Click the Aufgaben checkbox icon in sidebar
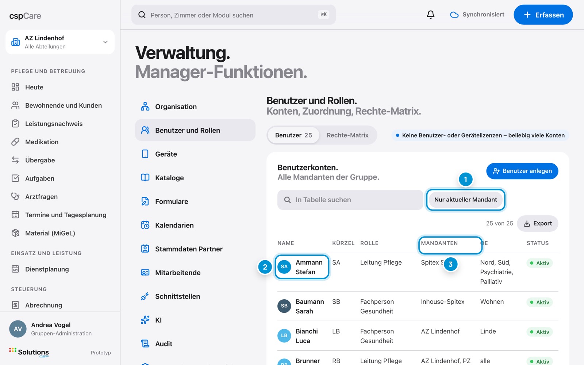Screen dimensions: 584x365 click(15, 178)
